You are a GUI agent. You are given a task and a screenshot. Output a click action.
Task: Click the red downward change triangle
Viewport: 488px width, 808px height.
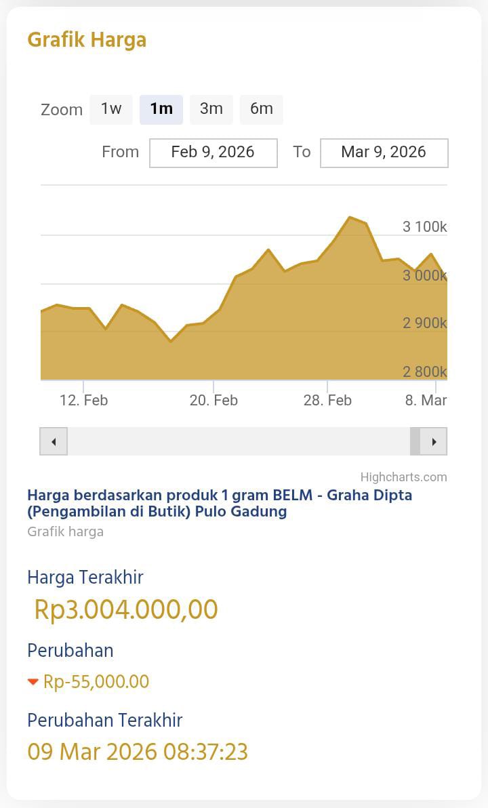tap(33, 682)
